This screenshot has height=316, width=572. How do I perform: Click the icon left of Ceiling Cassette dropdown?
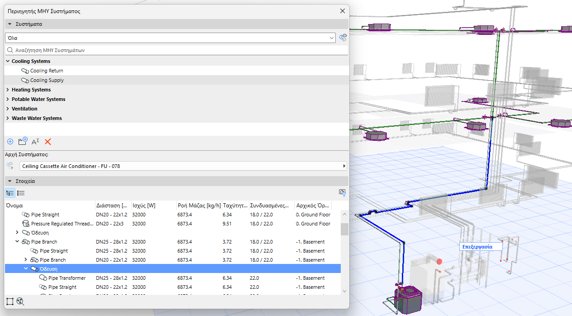pos(10,166)
